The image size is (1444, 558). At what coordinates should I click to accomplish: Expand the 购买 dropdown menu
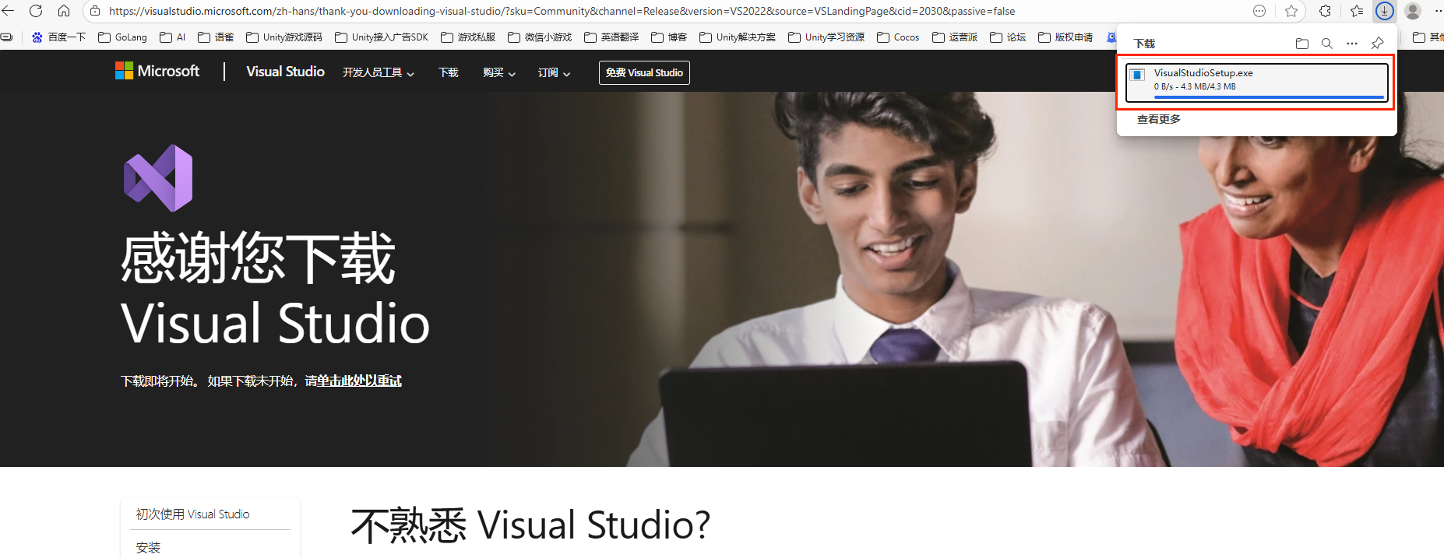coord(498,72)
